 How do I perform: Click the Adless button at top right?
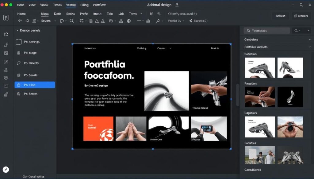pyautogui.click(x=280, y=15)
